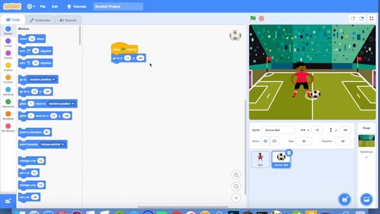Click the set y to -84 block

(x=29, y=197)
